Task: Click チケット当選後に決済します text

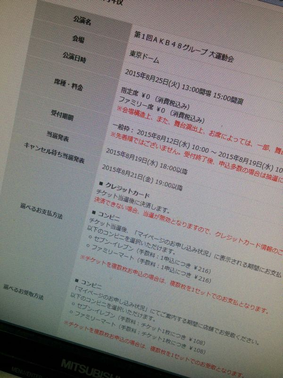Action: pos(133,202)
